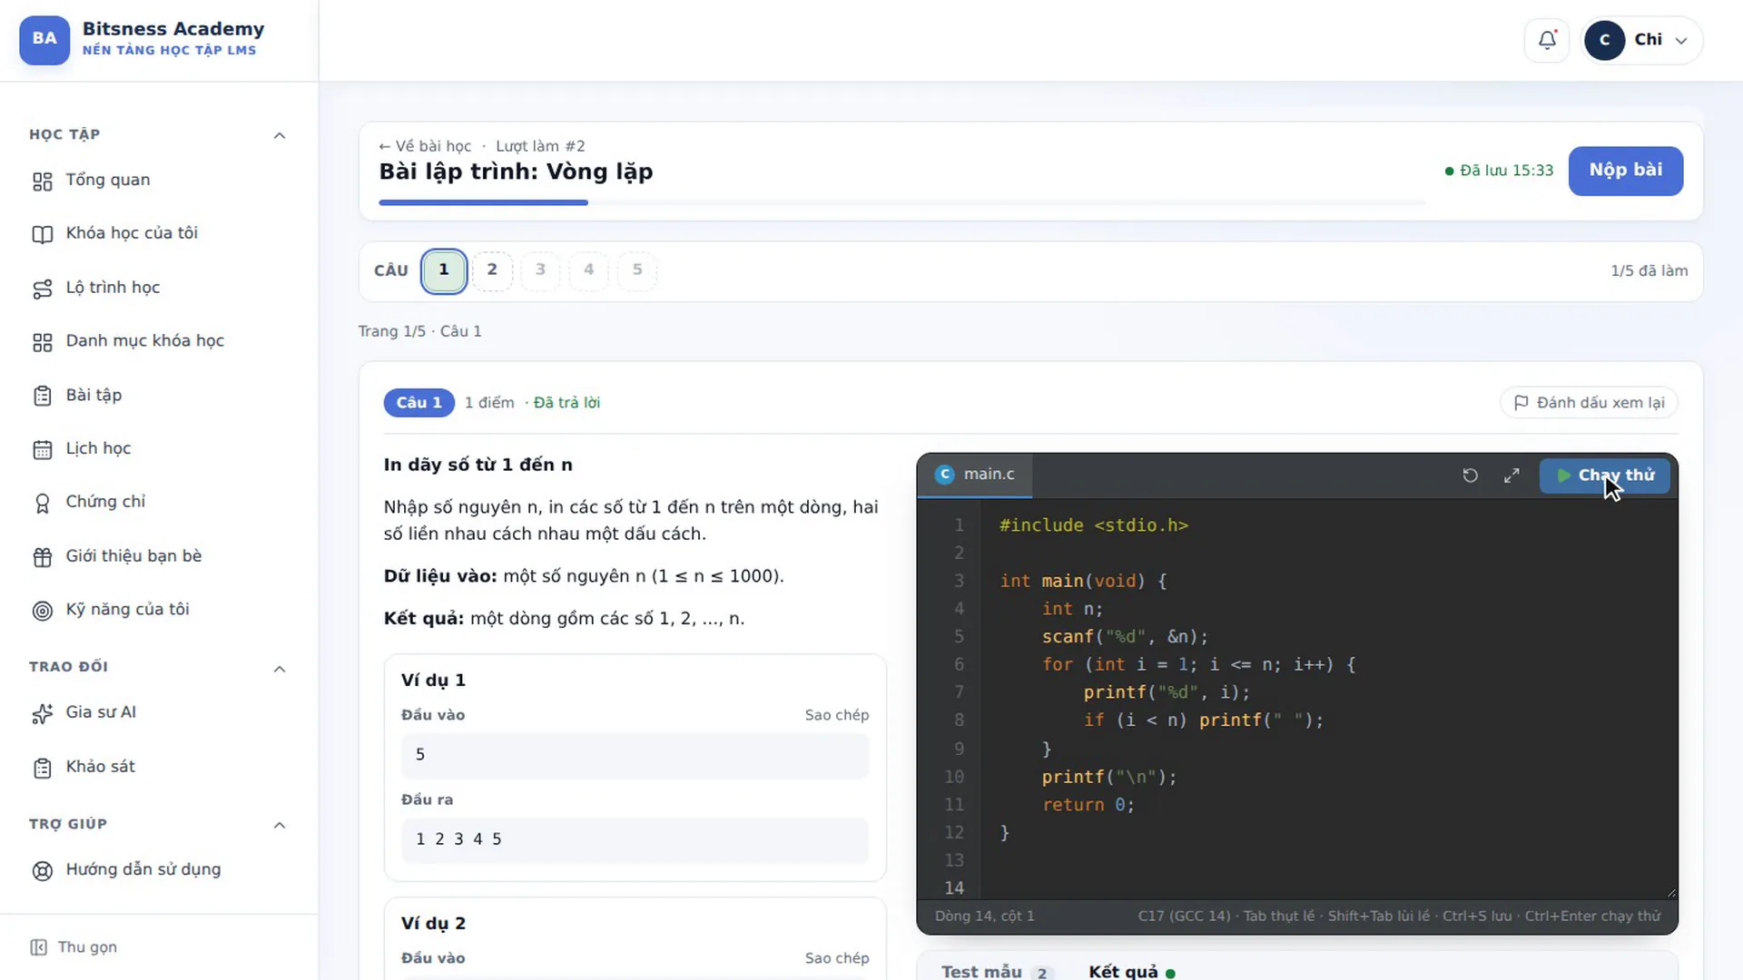The height and width of the screenshot is (980, 1743).
Task: Click the Kỹ năng của tôi target icon
Action: point(43,611)
